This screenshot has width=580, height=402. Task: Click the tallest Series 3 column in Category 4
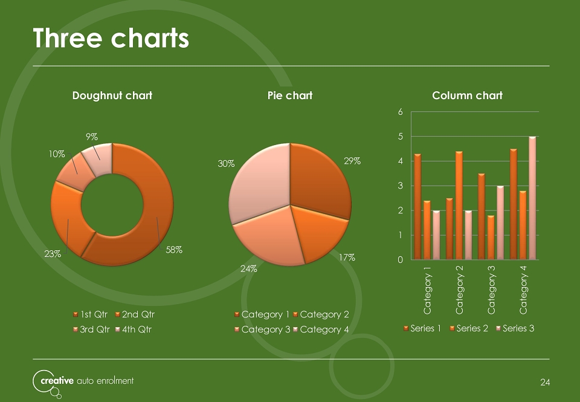[532, 198]
